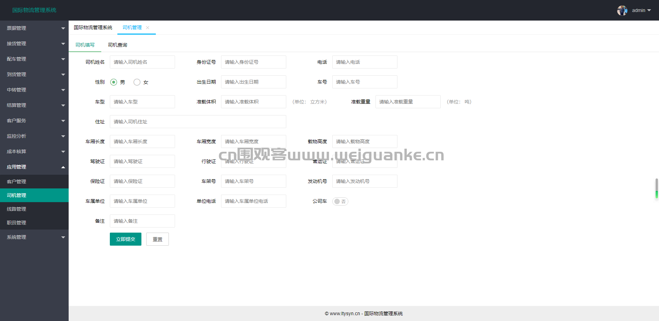659x321 pixels.
Task: Open the 出生日期 date field
Action: 254,82
